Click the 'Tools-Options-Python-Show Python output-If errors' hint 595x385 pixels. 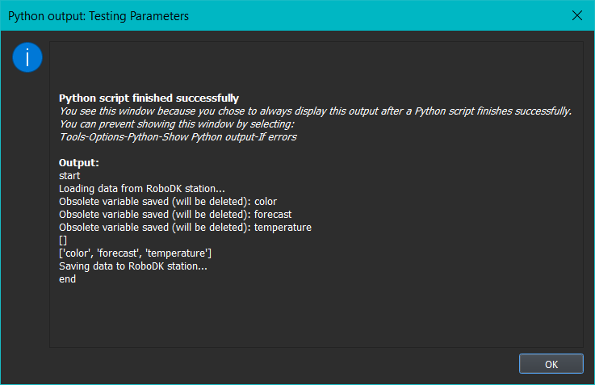pos(178,137)
